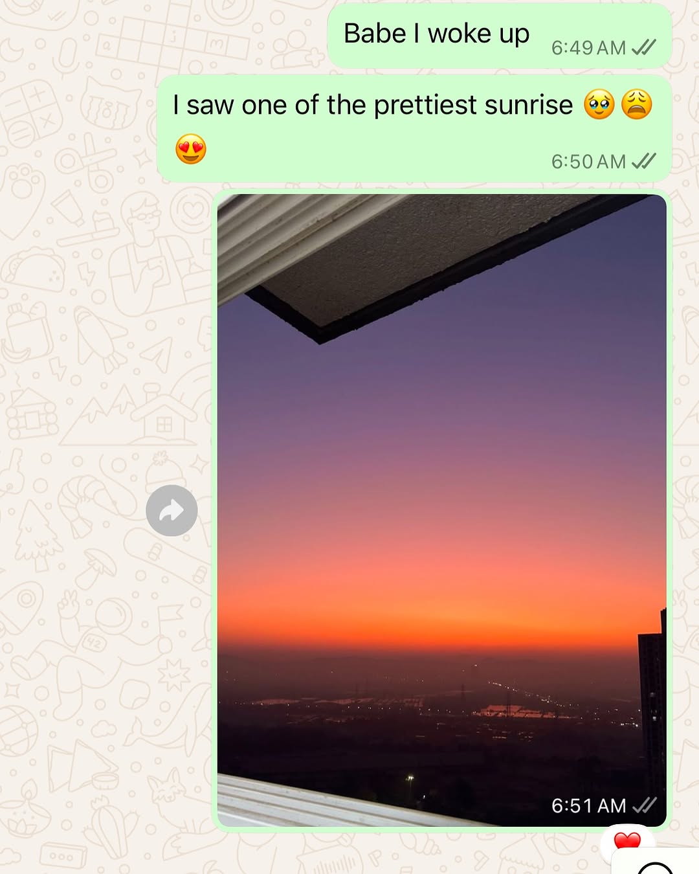
Task: Tap the double-check ticks on "Babe I woke up"
Action: click(x=644, y=47)
